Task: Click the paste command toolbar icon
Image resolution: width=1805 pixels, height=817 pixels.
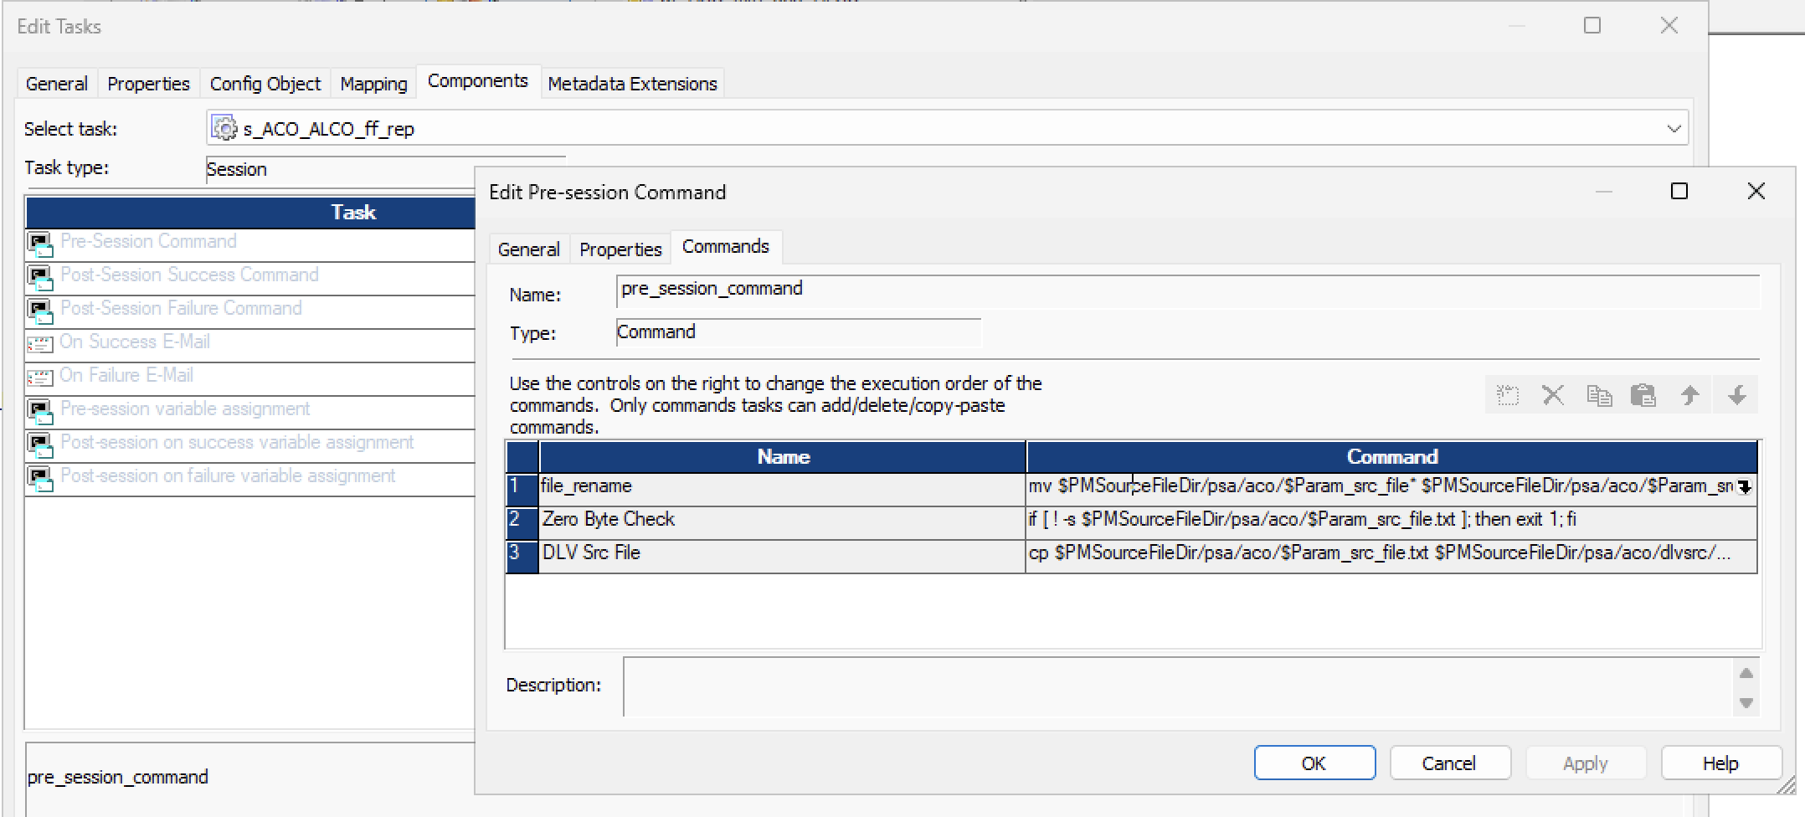Action: (x=1643, y=395)
